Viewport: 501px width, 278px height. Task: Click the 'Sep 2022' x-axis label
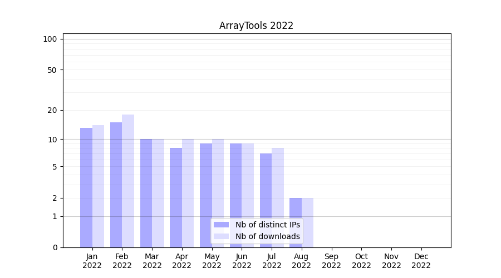(x=331, y=261)
